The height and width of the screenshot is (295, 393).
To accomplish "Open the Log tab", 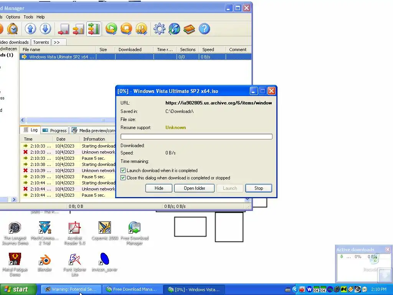I will click(x=31, y=130).
